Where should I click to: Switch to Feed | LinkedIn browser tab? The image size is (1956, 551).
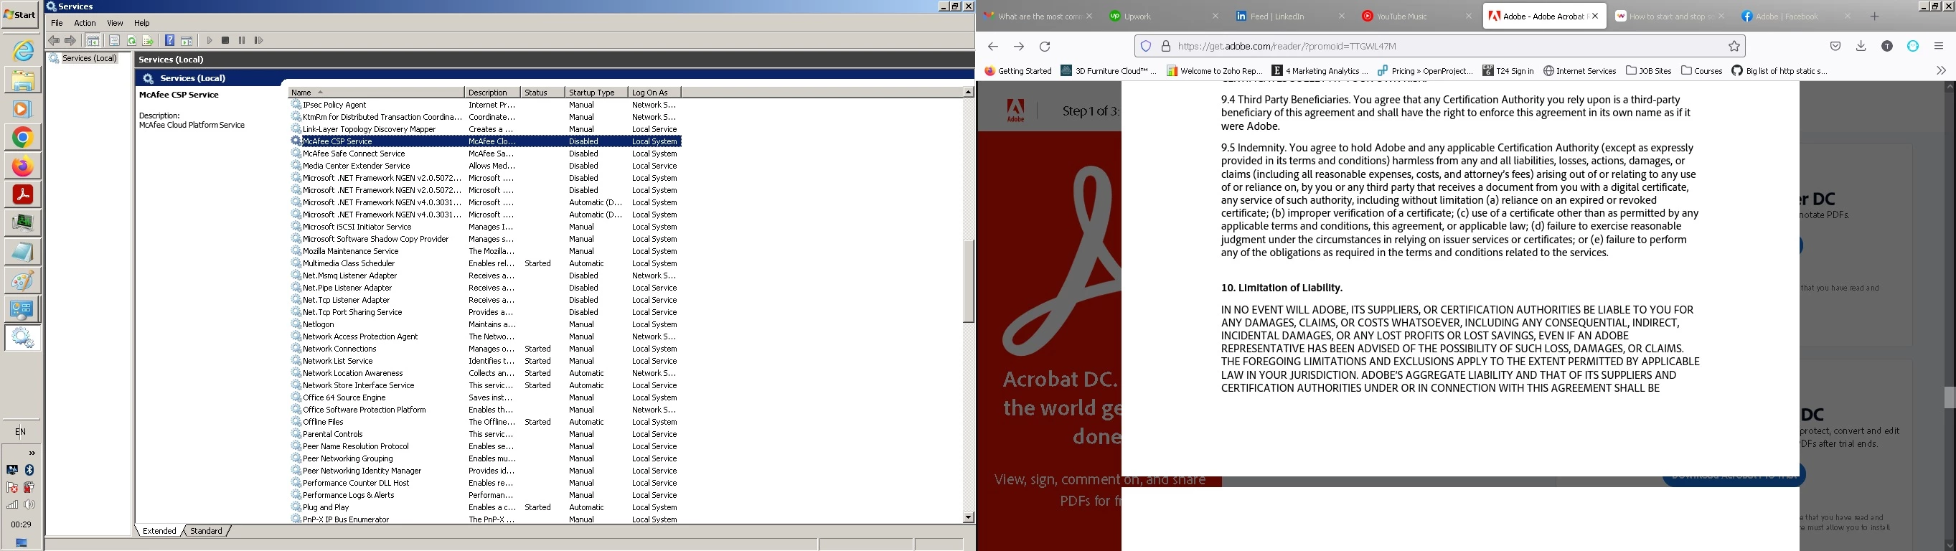pos(1289,16)
